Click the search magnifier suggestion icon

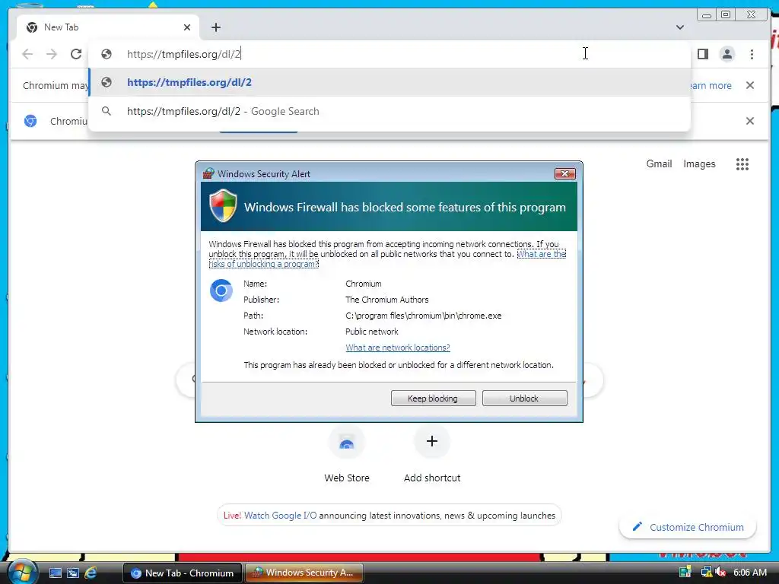pyautogui.click(x=107, y=111)
